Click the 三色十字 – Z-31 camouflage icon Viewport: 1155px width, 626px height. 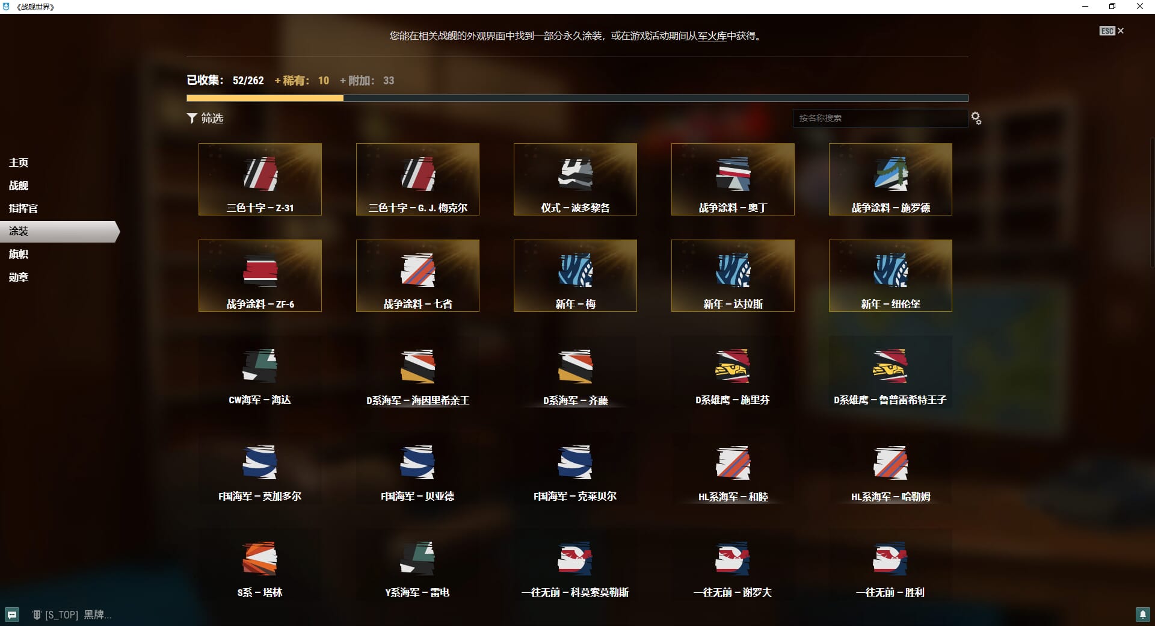(260, 175)
